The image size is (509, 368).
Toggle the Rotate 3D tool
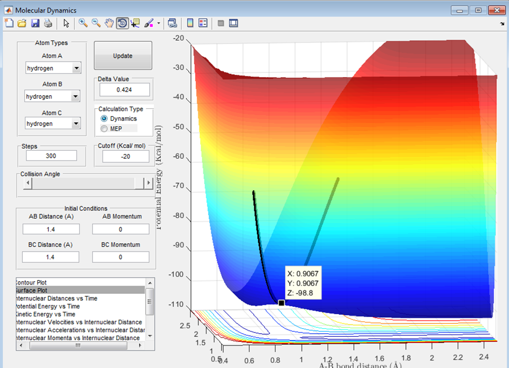(x=122, y=23)
